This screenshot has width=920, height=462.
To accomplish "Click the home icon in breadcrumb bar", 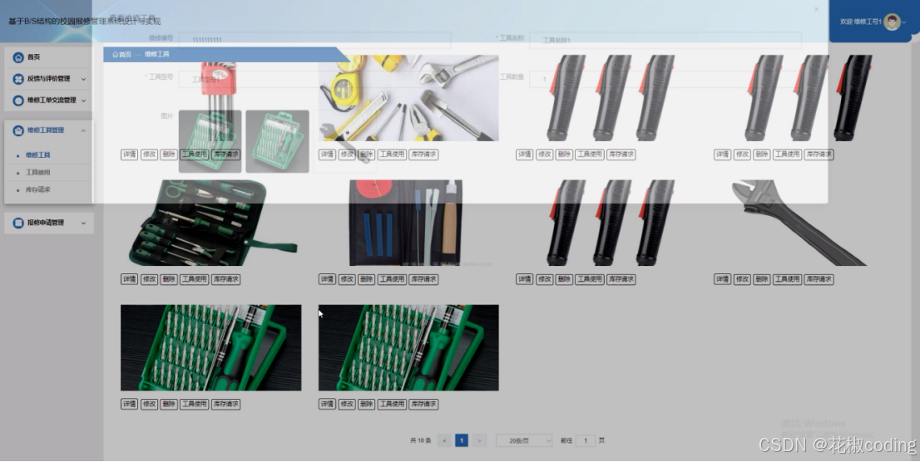I will 116,55.
